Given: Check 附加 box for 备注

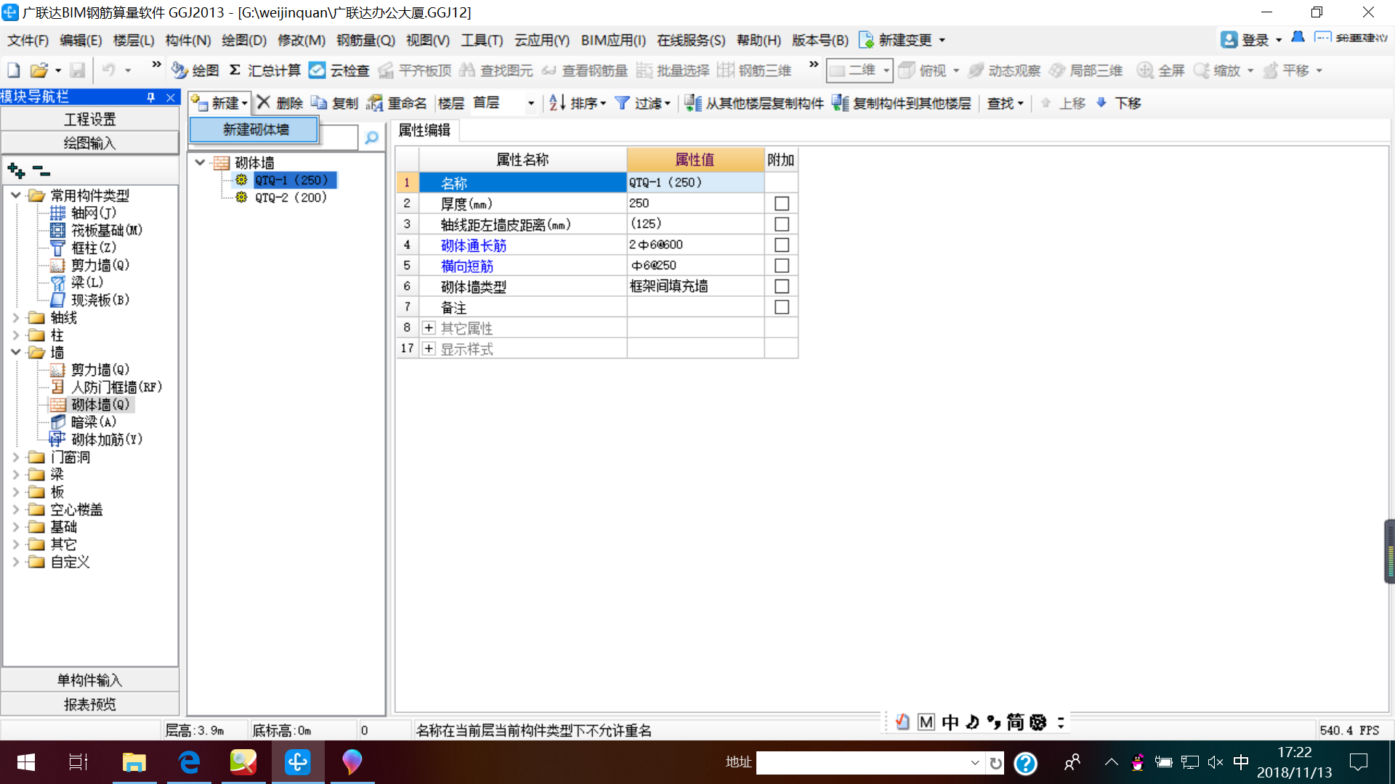Looking at the screenshot, I should pyautogui.click(x=782, y=307).
